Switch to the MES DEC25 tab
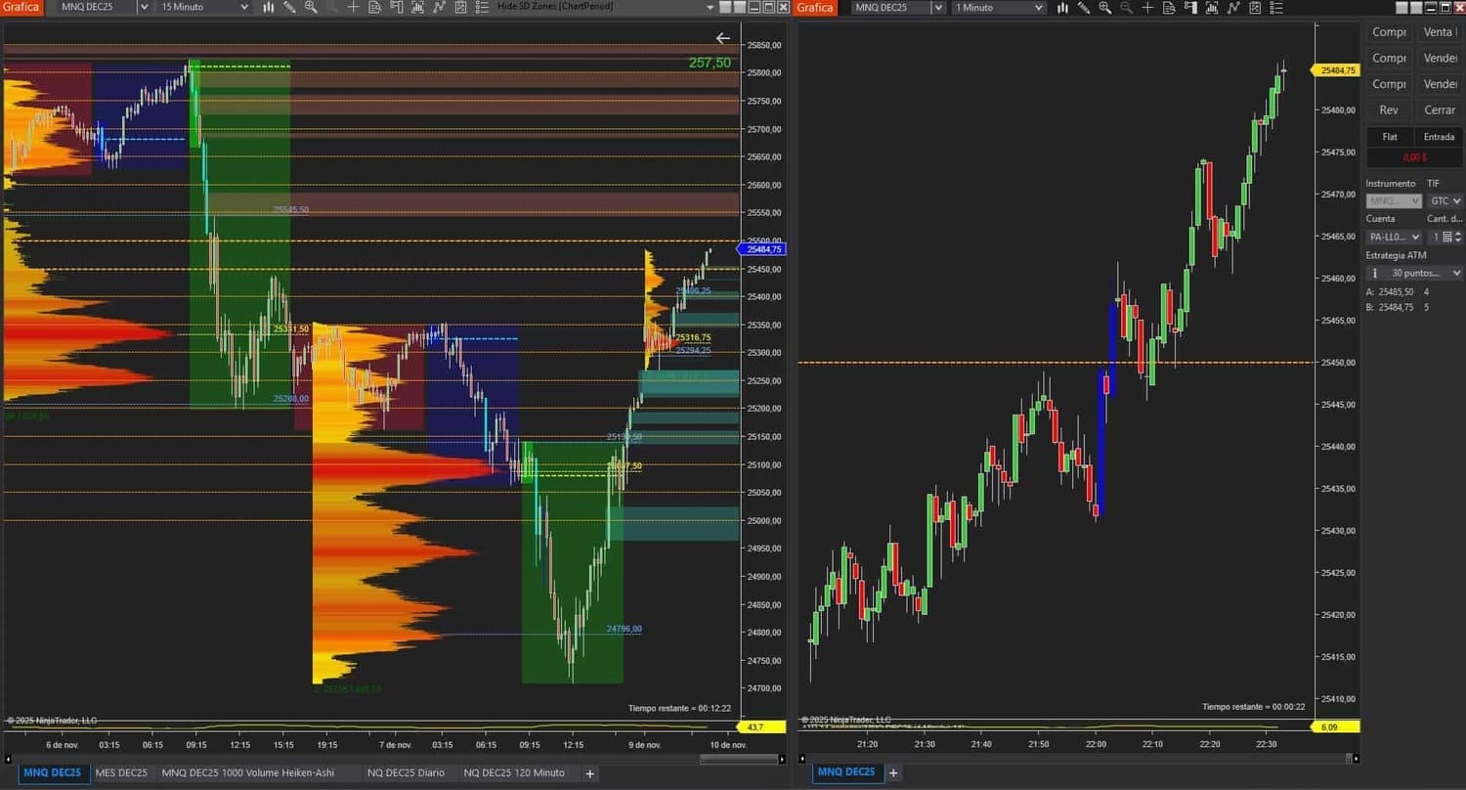This screenshot has height=790, width=1466. tap(121, 772)
